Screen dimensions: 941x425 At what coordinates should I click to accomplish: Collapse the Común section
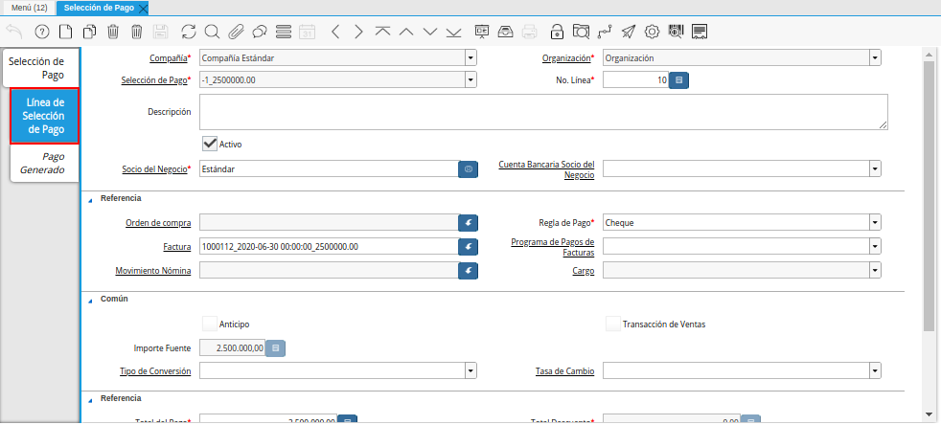91,301
